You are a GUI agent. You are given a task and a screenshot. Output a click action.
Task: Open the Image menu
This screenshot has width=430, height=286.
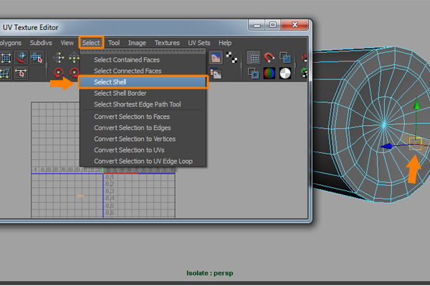(137, 43)
